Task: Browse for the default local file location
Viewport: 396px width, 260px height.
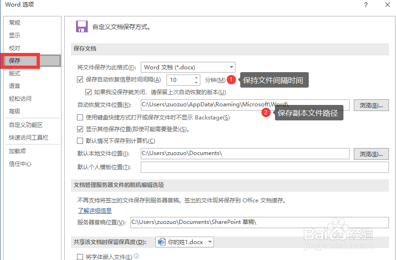Action: tap(371, 154)
